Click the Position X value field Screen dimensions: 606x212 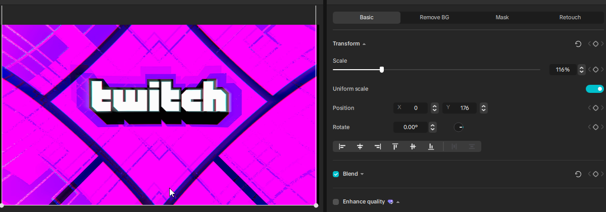(411, 108)
